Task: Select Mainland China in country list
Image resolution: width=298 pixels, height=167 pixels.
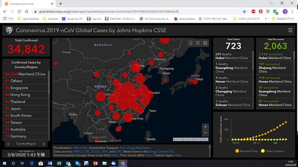Action: tap(25, 74)
